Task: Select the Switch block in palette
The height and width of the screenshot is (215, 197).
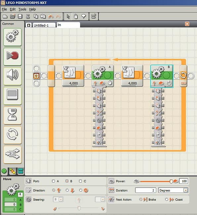Action: pyautogui.click(x=12, y=155)
